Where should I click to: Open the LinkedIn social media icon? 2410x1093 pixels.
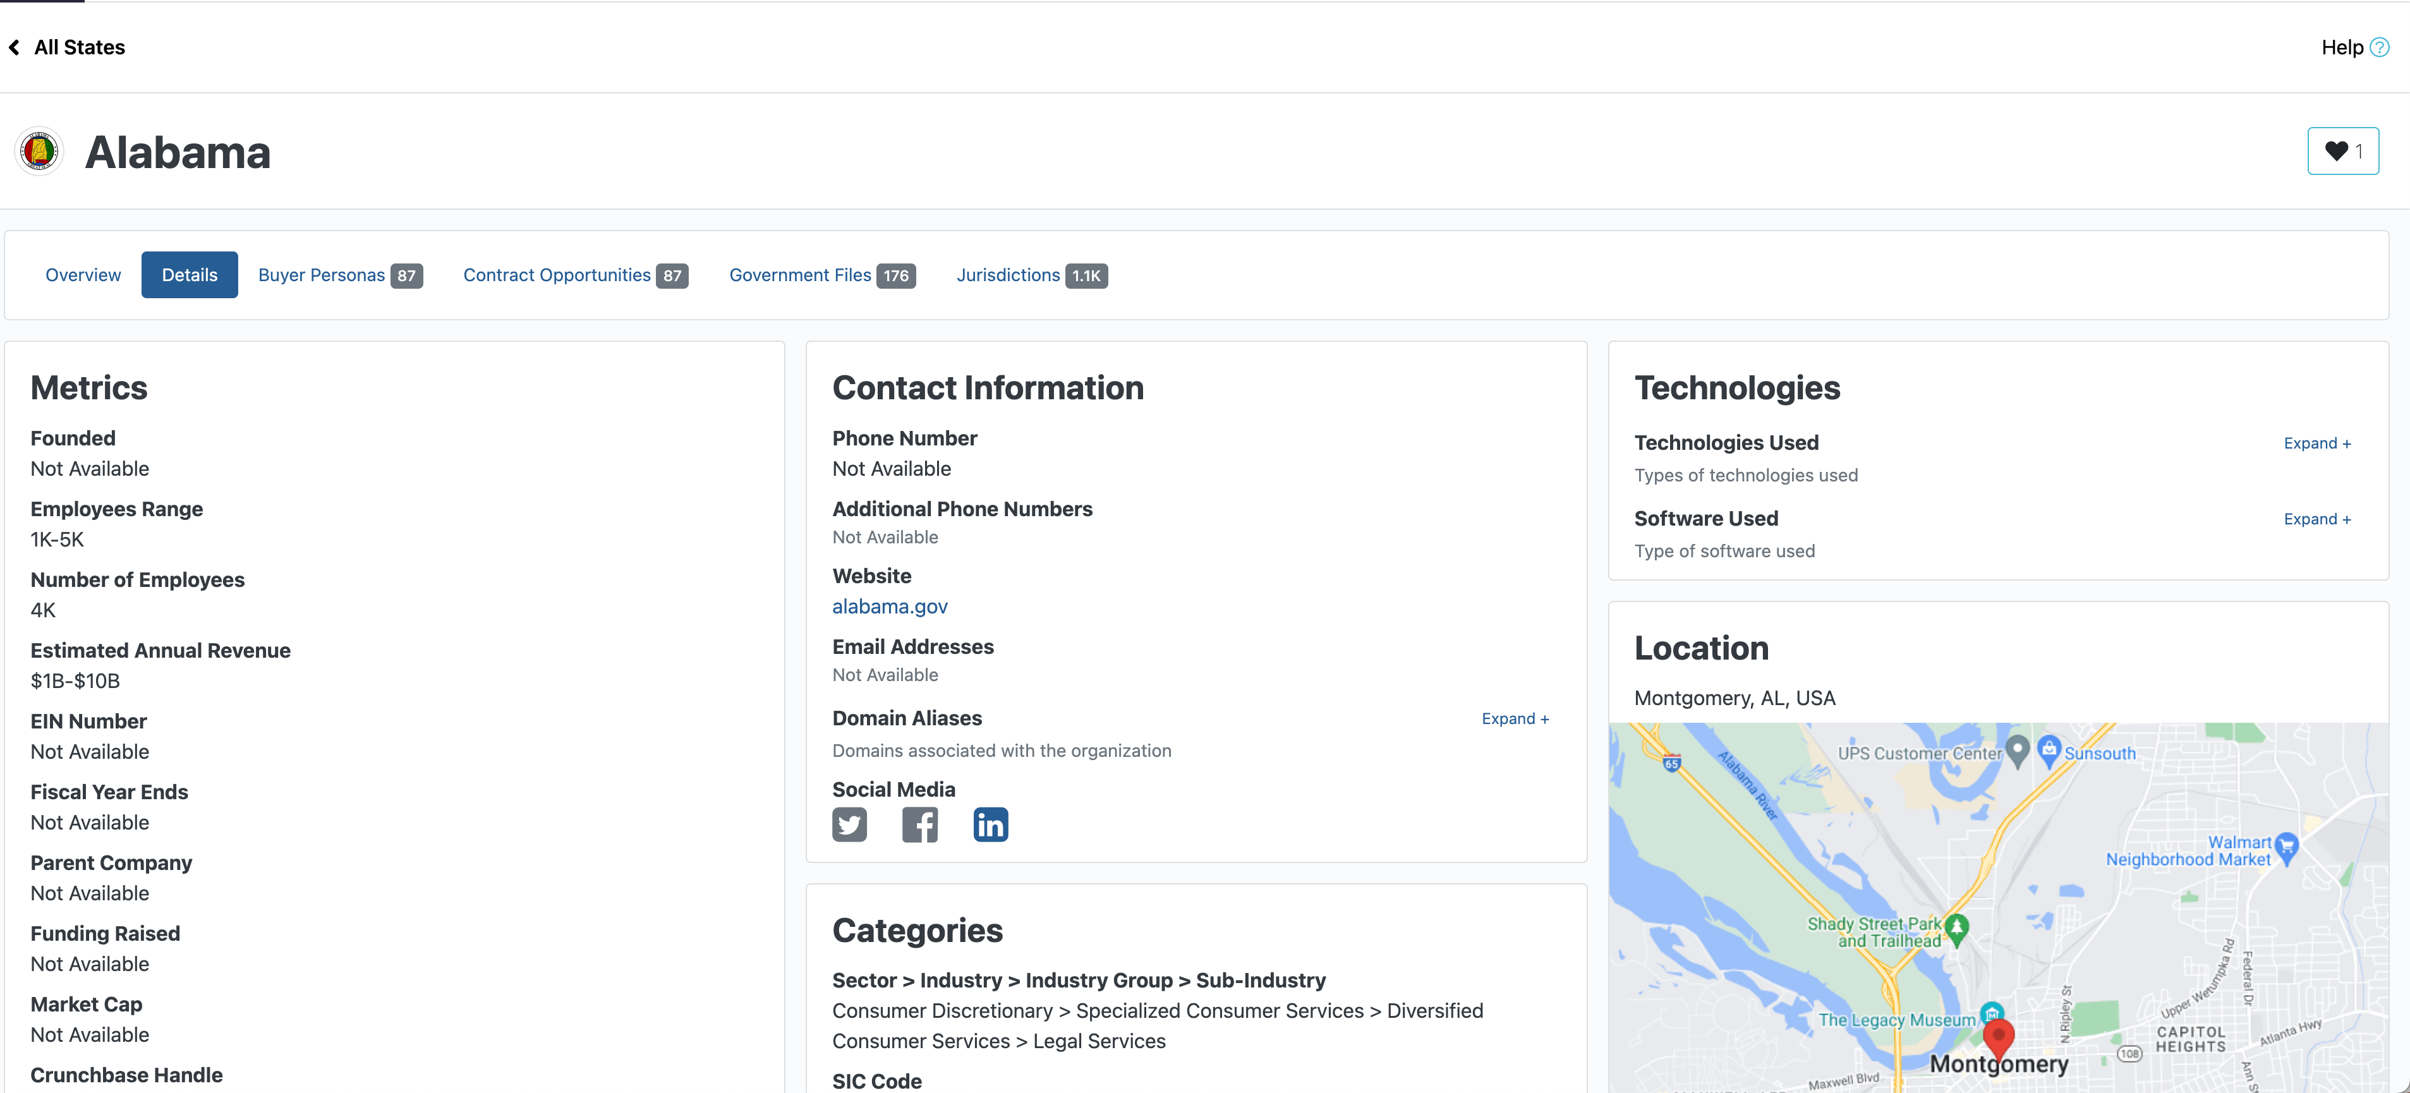tap(991, 824)
